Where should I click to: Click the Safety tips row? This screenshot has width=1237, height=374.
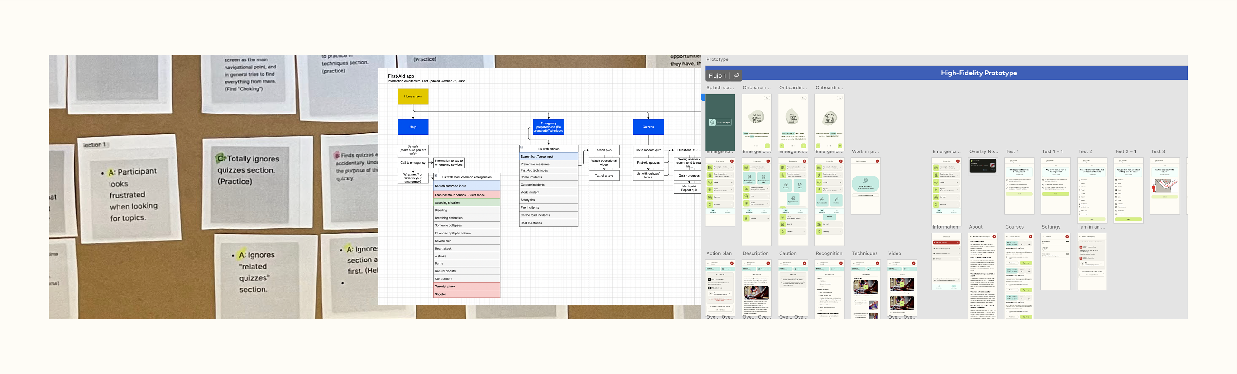coord(549,200)
